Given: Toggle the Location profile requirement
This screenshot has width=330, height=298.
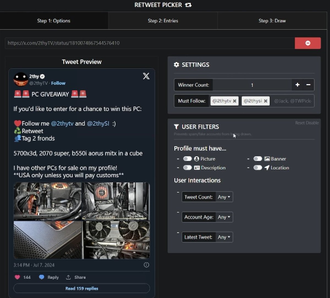Looking at the screenshot, I should pyautogui.click(x=258, y=167).
